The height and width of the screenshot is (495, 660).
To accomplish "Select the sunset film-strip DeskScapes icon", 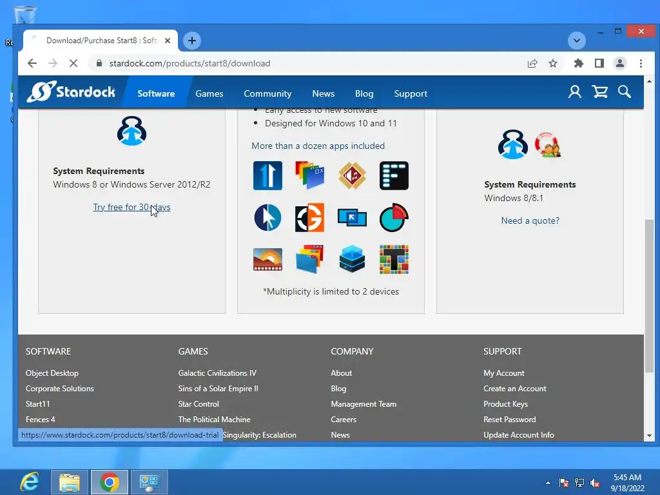I will pos(267,259).
